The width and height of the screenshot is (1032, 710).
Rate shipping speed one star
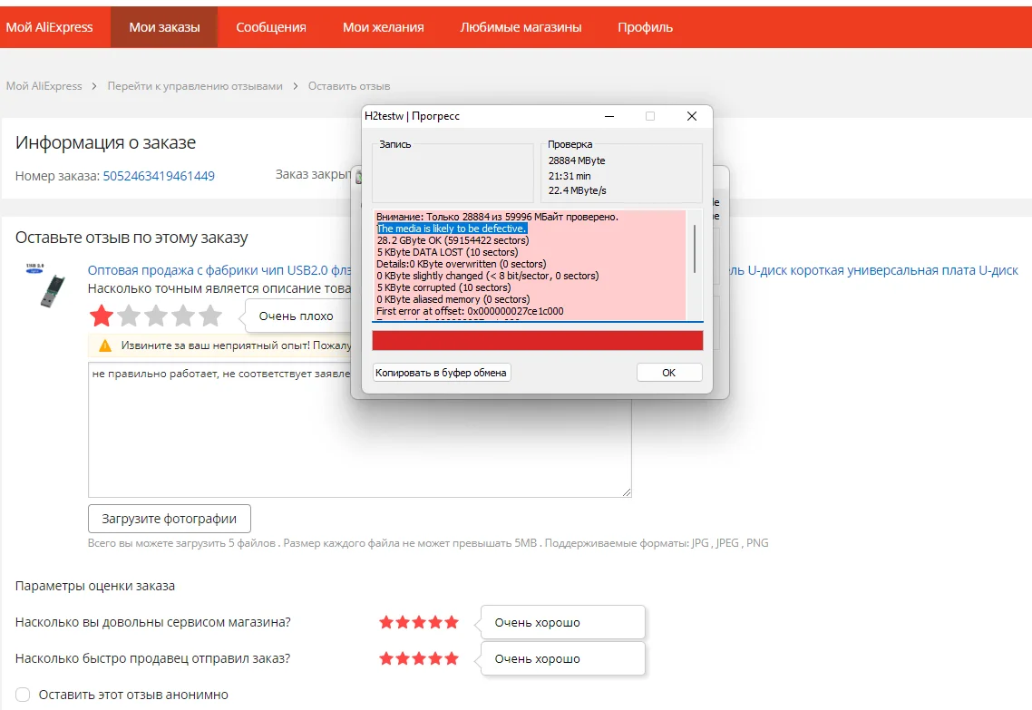point(386,658)
